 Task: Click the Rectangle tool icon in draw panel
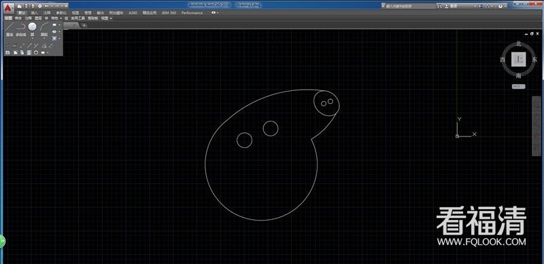[x=54, y=25]
